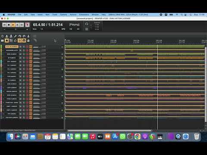The width and height of the screenshot is (207, 155).
Task: Skip to project end with forward button
Action: (22, 25)
